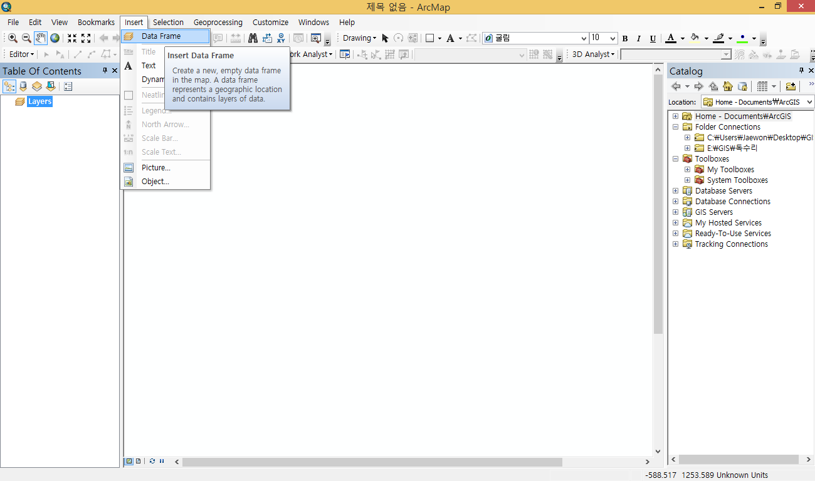
Task: Click Connect To Folder icon in Catalog
Action: [791, 86]
